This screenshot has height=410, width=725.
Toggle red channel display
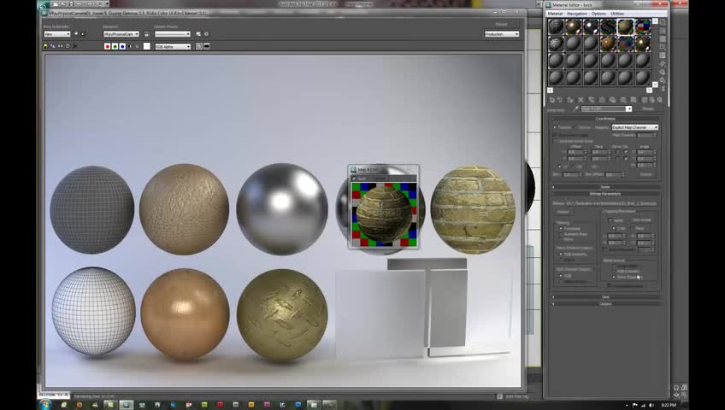(107, 46)
